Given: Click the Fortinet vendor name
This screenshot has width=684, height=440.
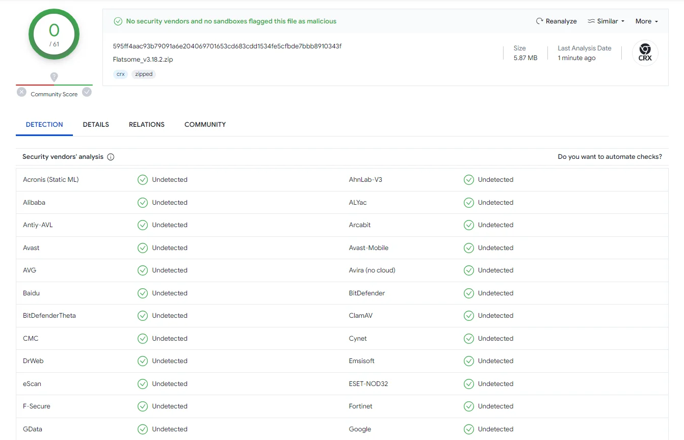Looking at the screenshot, I should (361, 406).
